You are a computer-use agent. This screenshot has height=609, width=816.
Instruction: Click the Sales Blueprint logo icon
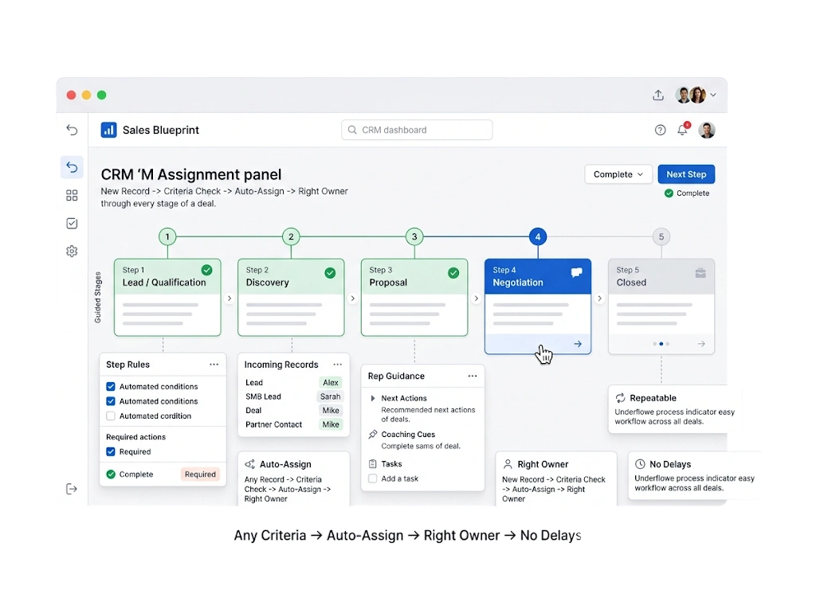(108, 130)
